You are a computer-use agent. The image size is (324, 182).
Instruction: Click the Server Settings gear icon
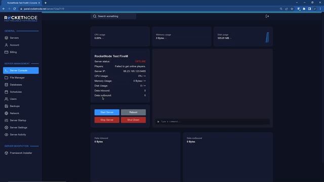click(7, 127)
